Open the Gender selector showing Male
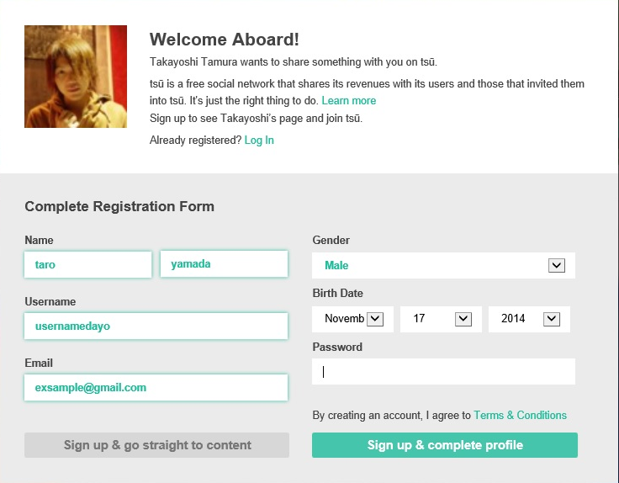Screen dimensions: 619x483 443,265
